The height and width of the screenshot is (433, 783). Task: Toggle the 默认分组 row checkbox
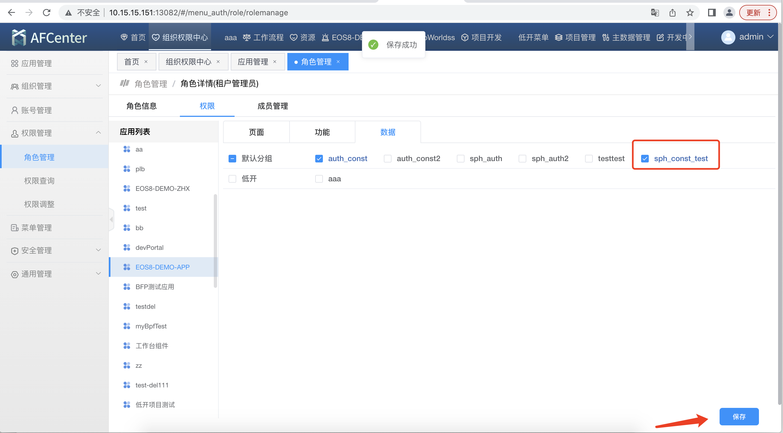(232, 158)
